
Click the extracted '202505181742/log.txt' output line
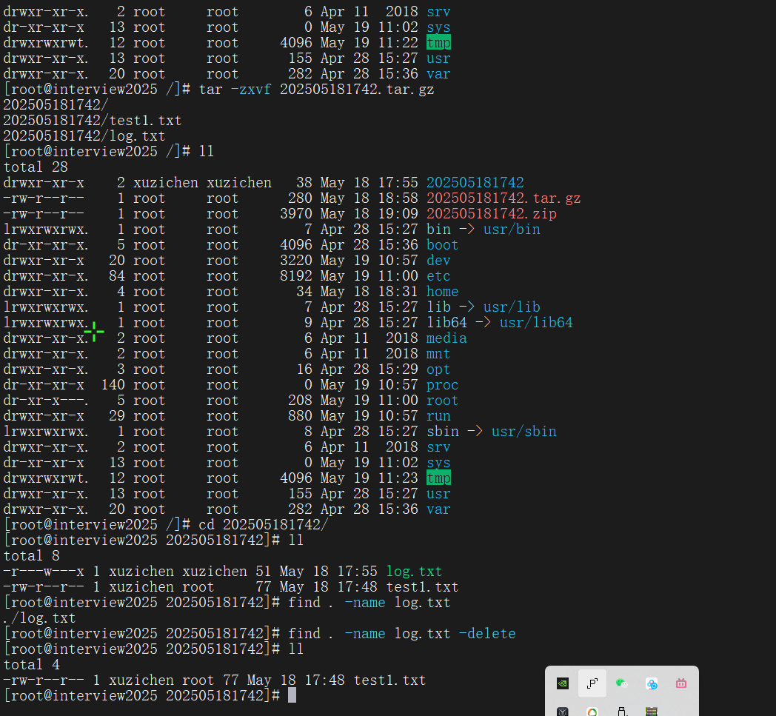click(x=84, y=136)
